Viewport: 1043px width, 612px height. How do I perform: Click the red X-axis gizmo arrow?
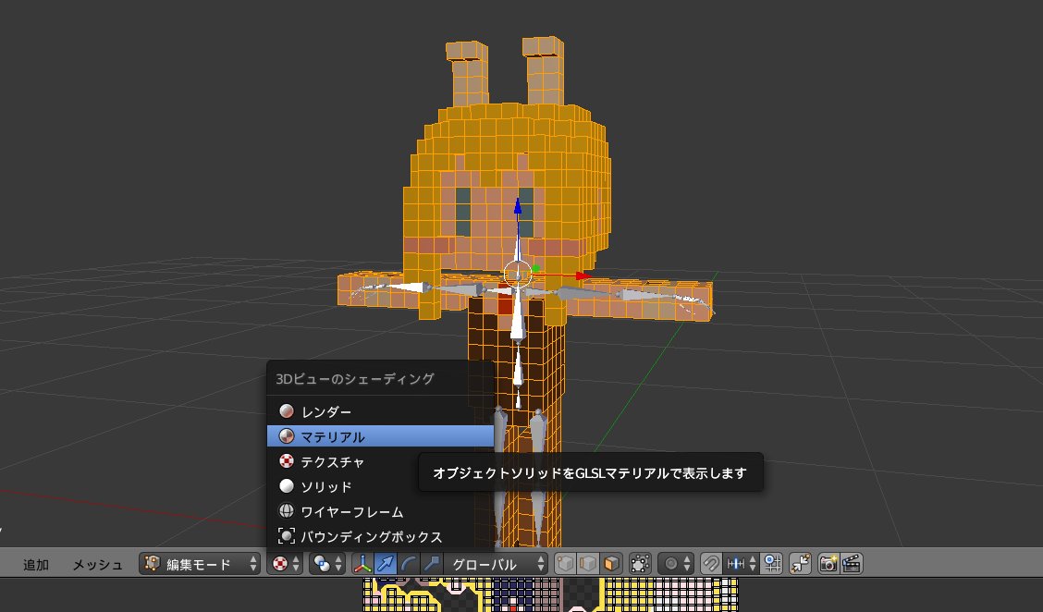[x=583, y=275]
